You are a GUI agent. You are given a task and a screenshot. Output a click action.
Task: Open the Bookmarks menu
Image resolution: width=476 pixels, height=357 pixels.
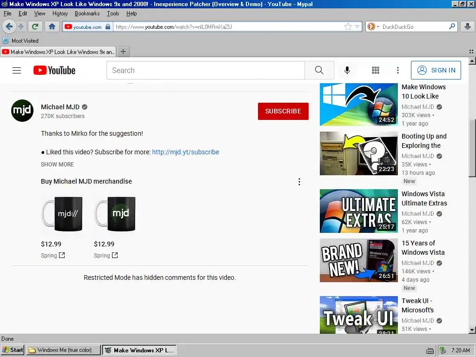point(87,13)
